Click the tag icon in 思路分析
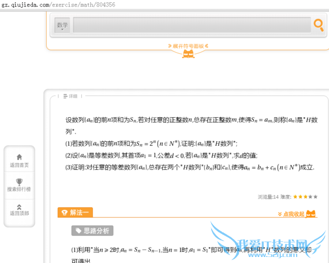The image size is (329, 263). [x=78, y=231]
